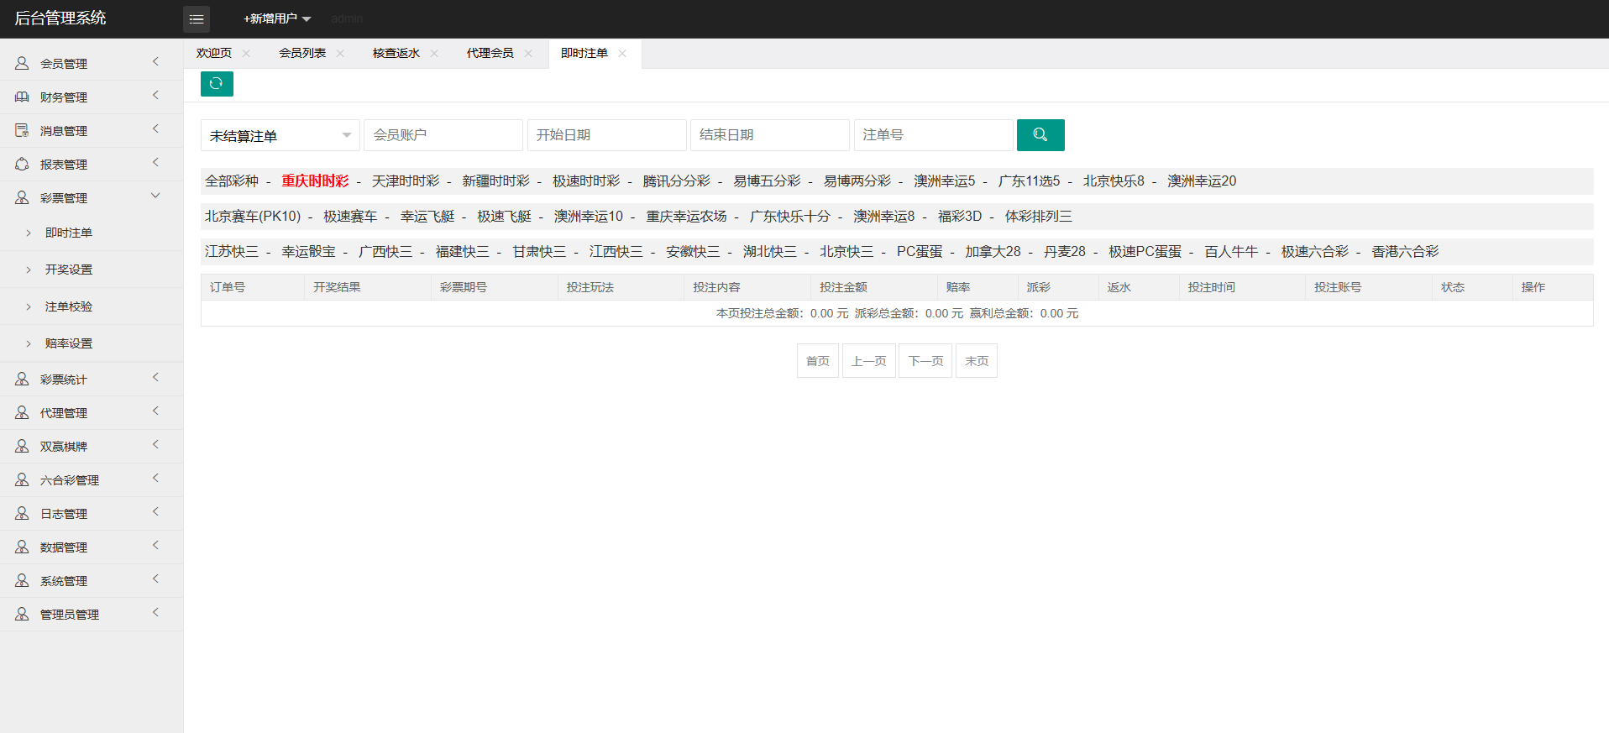Click the 报表管理 sidebar icon
Image resolution: width=1609 pixels, height=733 pixels.
tap(22, 164)
